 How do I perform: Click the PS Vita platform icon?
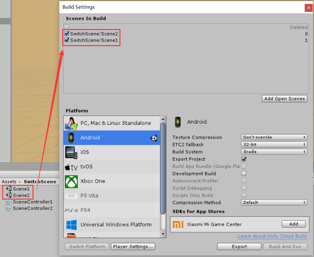71,196
